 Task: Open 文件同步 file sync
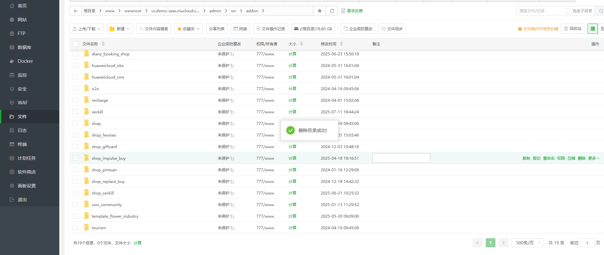pos(392,29)
